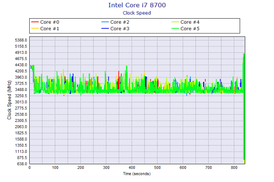Click the 600 x-axis tick label
The image size is (274, 182).
click(x=183, y=167)
